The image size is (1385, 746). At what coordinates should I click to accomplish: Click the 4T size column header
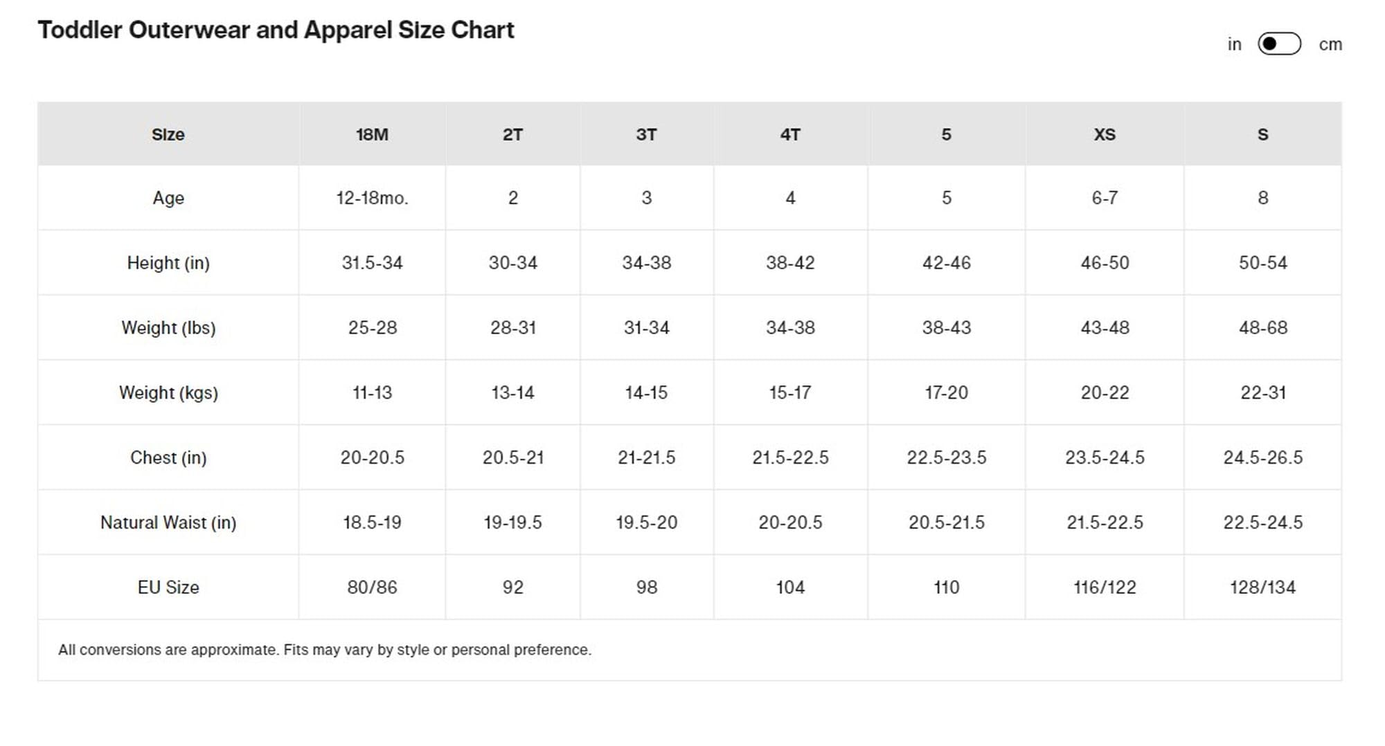click(790, 134)
